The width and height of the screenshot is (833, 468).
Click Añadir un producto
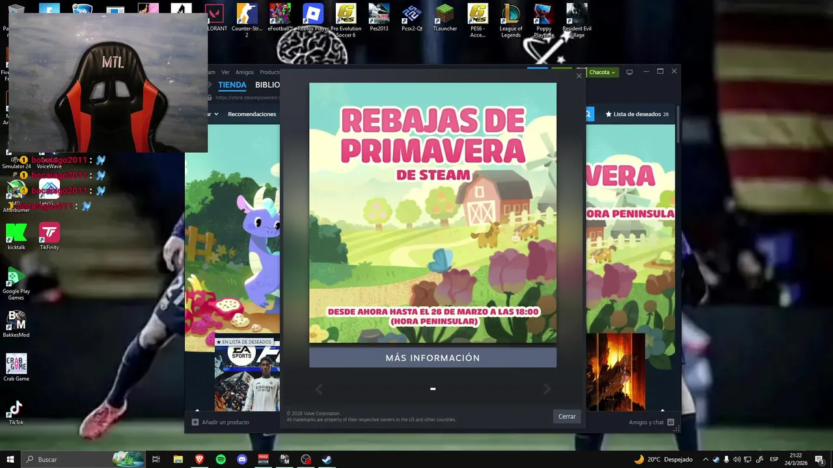(x=221, y=422)
